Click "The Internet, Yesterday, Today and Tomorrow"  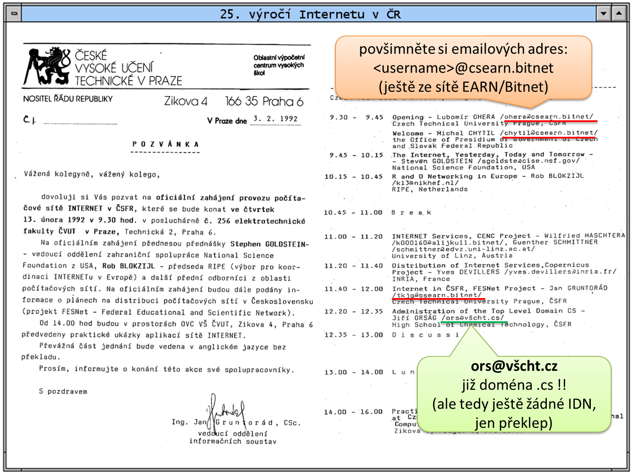(x=489, y=155)
